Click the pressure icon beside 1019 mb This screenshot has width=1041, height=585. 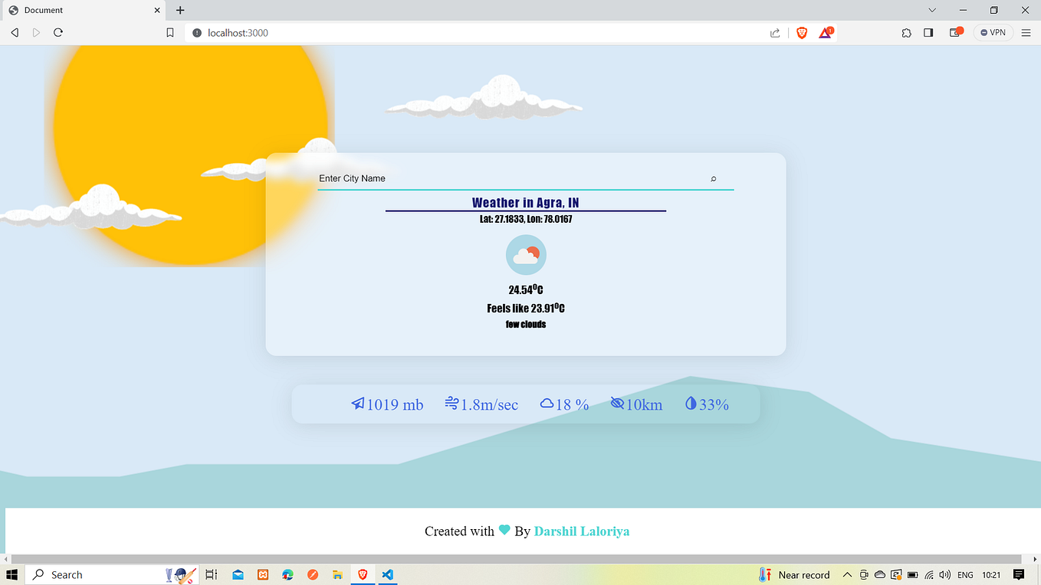[357, 404]
